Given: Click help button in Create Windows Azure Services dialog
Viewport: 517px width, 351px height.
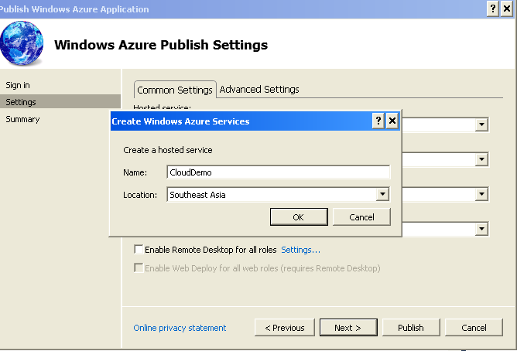Looking at the screenshot, I should [378, 121].
